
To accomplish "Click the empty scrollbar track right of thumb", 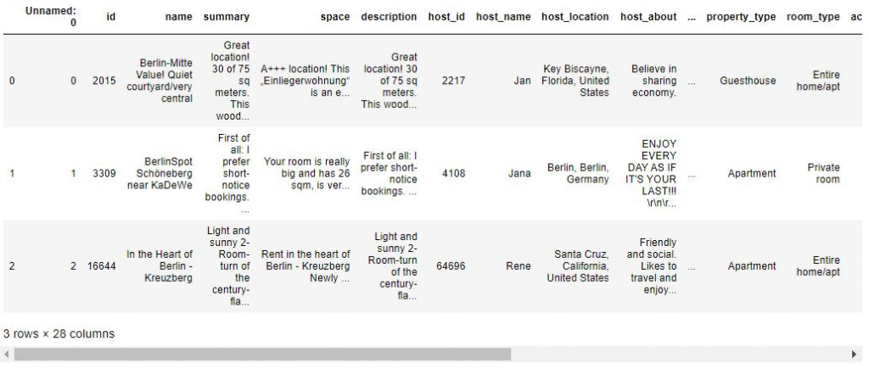I will point(680,354).
